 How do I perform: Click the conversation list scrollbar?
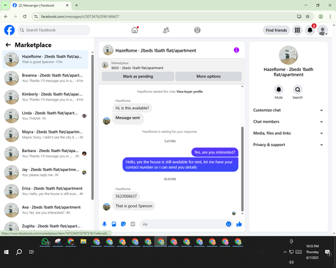coord(93,127)
